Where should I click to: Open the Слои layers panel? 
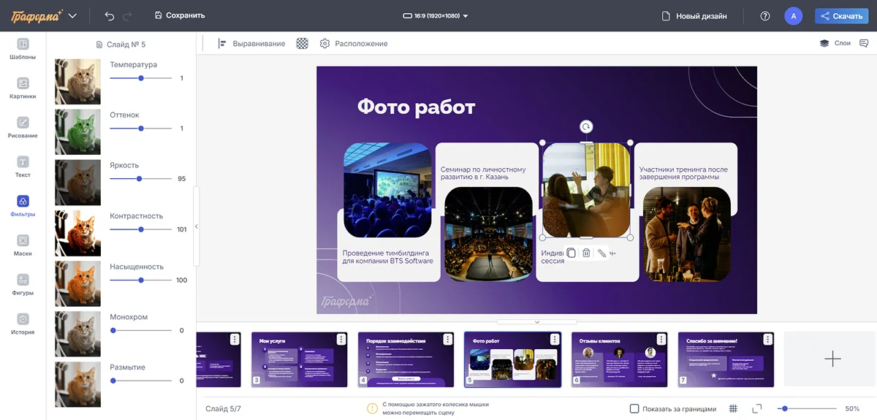[x=835, y=43]
